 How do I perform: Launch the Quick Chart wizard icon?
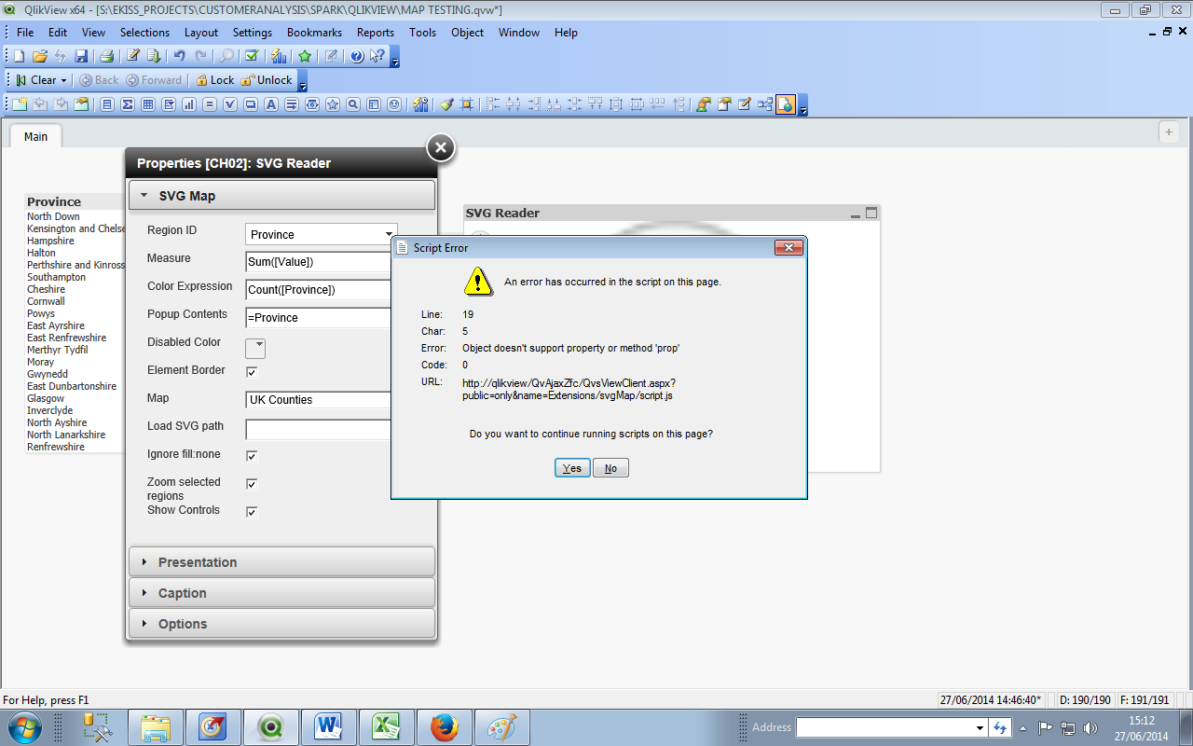[x=279, y=56]
